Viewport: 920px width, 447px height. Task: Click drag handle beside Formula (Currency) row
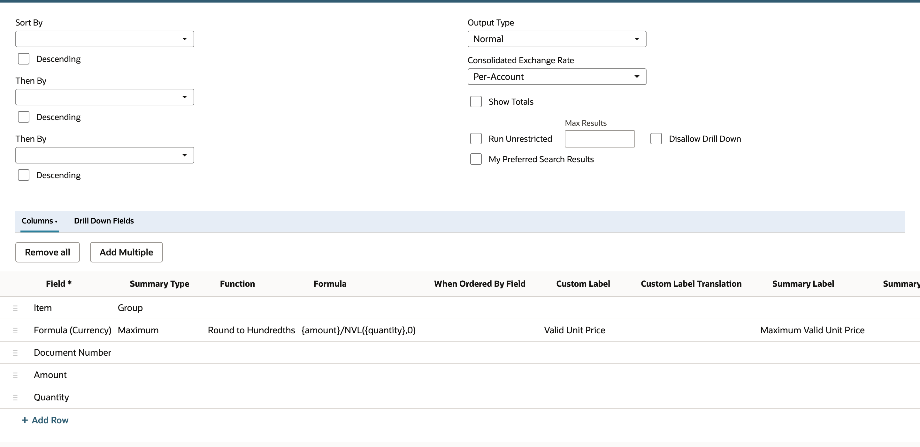click(x=15, y=330)
